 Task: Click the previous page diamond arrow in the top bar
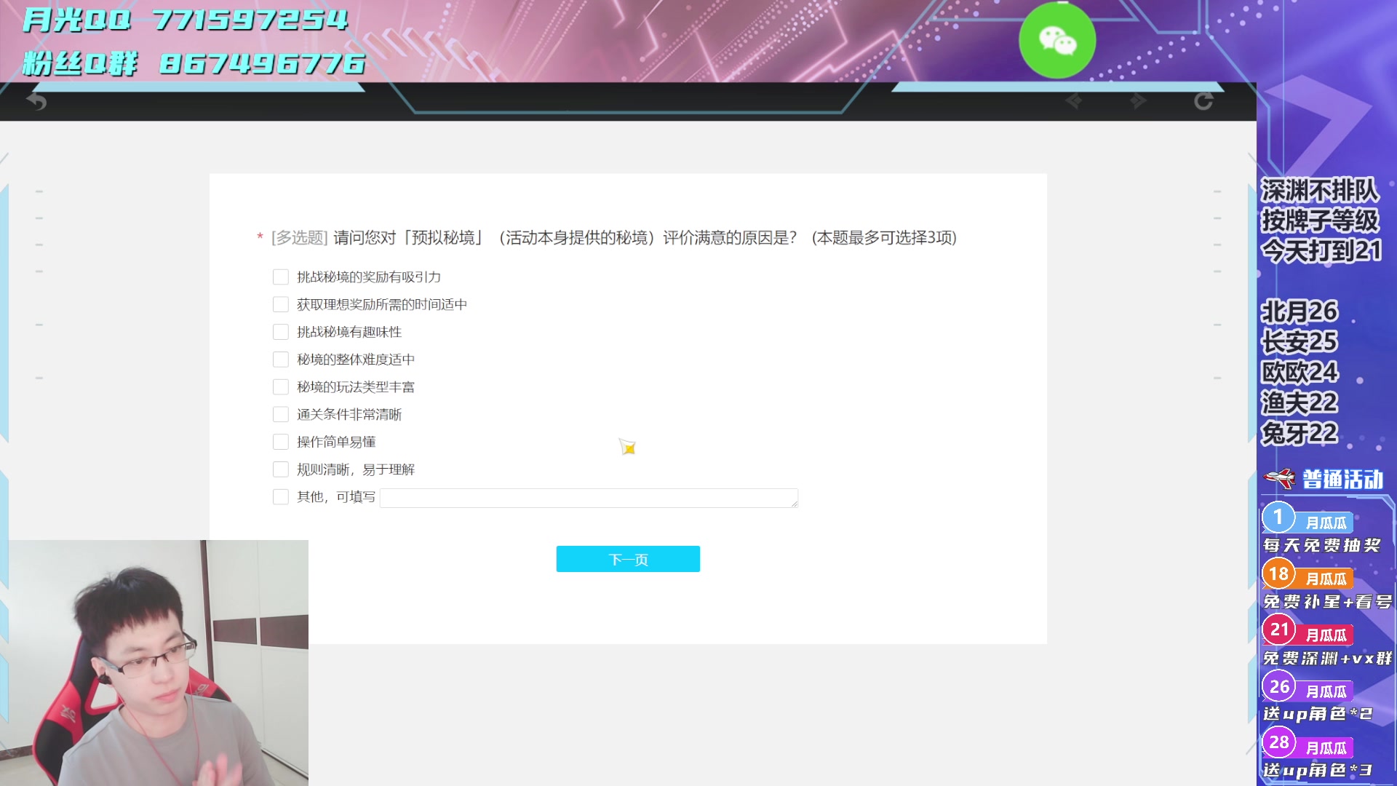click(x=1074, y=101)
